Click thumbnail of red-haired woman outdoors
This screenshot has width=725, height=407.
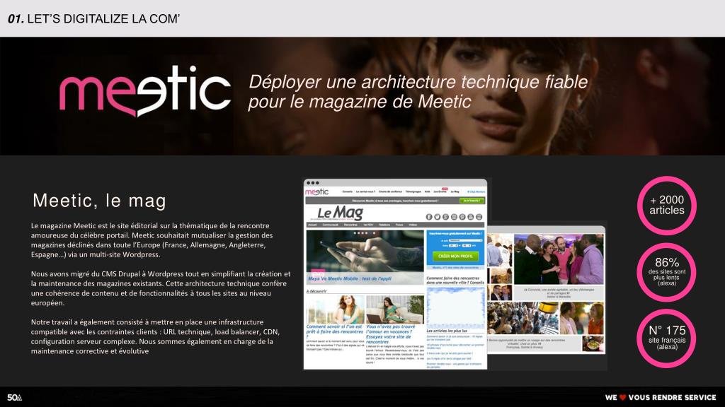[x=335, y=309]
